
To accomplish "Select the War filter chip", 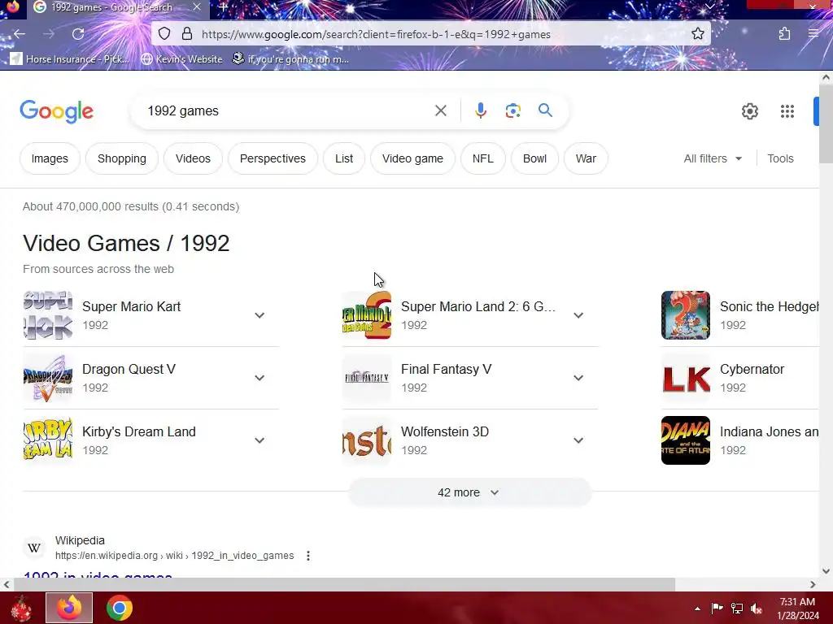I will [x=586, y=158].
